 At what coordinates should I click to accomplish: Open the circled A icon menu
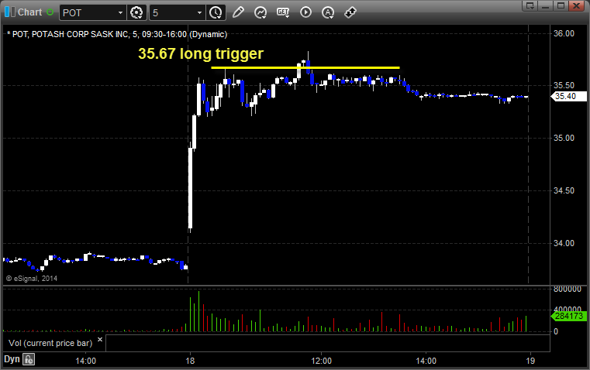(x=328, y=12)
